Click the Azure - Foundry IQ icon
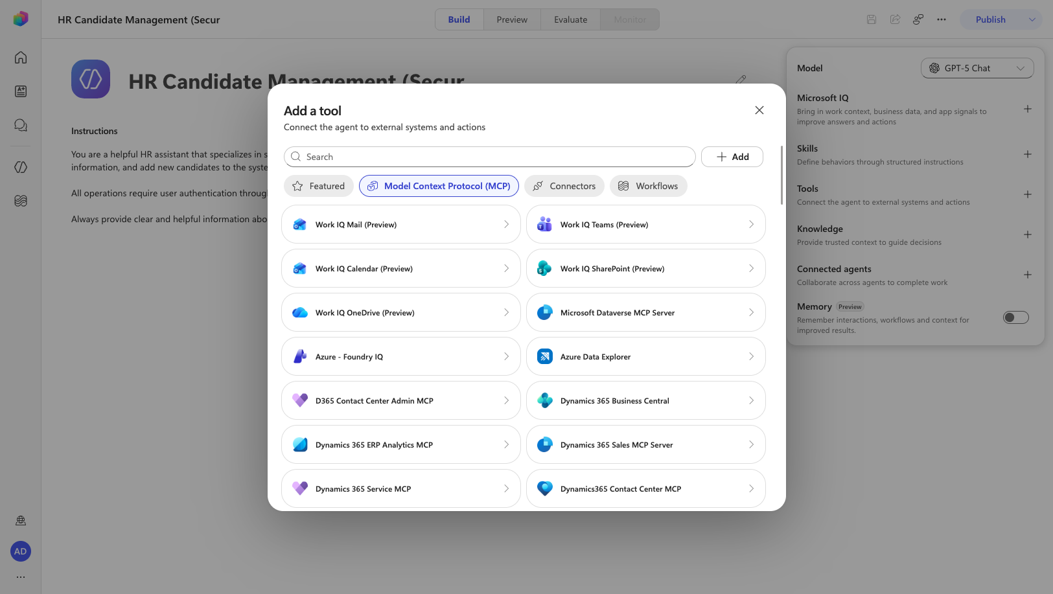 300,356
